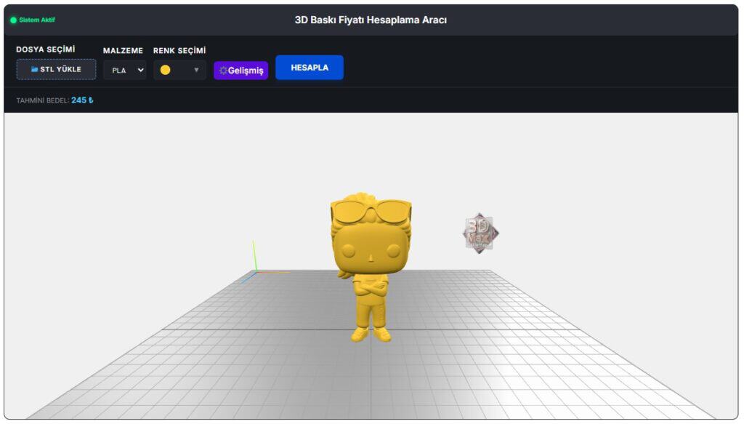Image resolution: width=744 pixels, height=424 pixels.
Task: Click the MALZEME label
Action: 123,50
